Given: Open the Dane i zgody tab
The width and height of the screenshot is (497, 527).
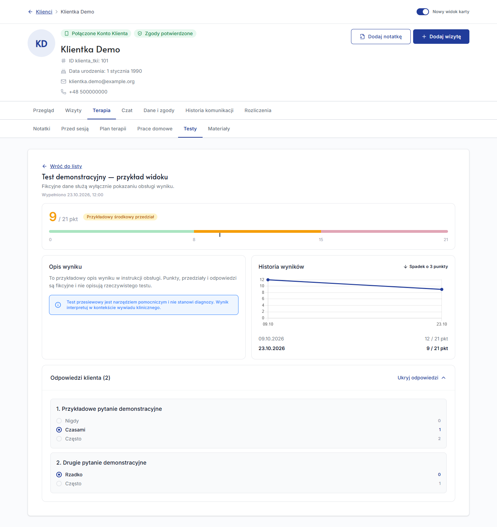Looking at the screenshot, I should pyautogui.click(x=159, y=110).
